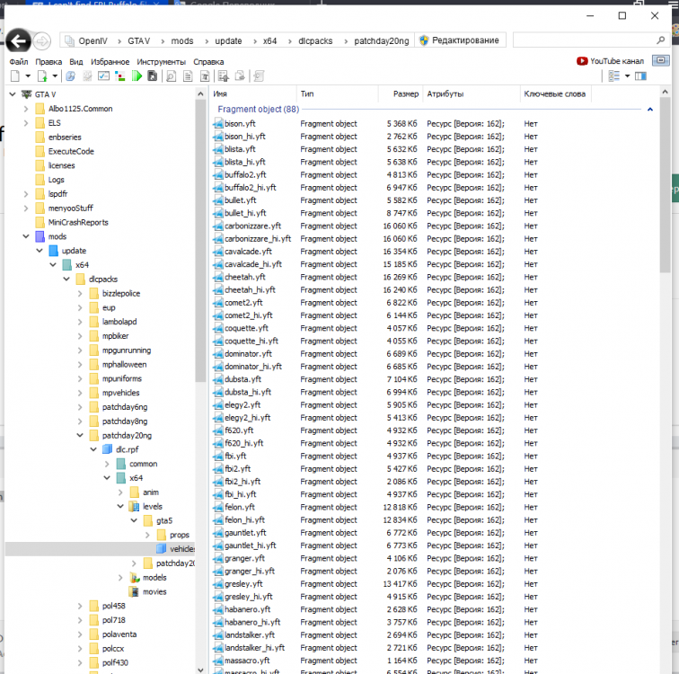Click the copy-with-arrow toolbar icon
Screen dimensions: 679x674
(240, 76)
